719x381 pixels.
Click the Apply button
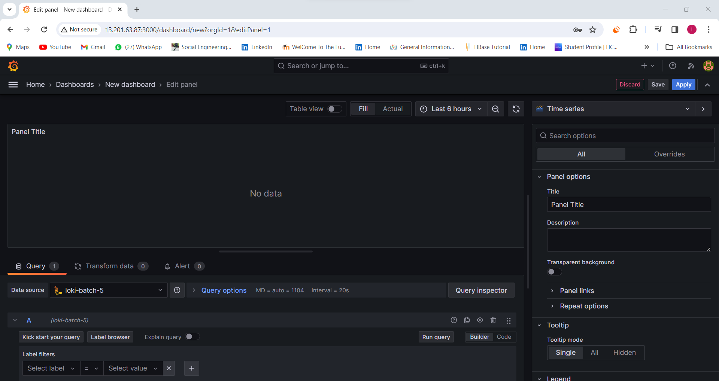[x=683, y=85]
